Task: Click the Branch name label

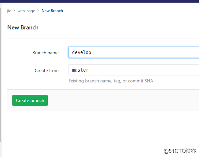Action: [46, 53]
